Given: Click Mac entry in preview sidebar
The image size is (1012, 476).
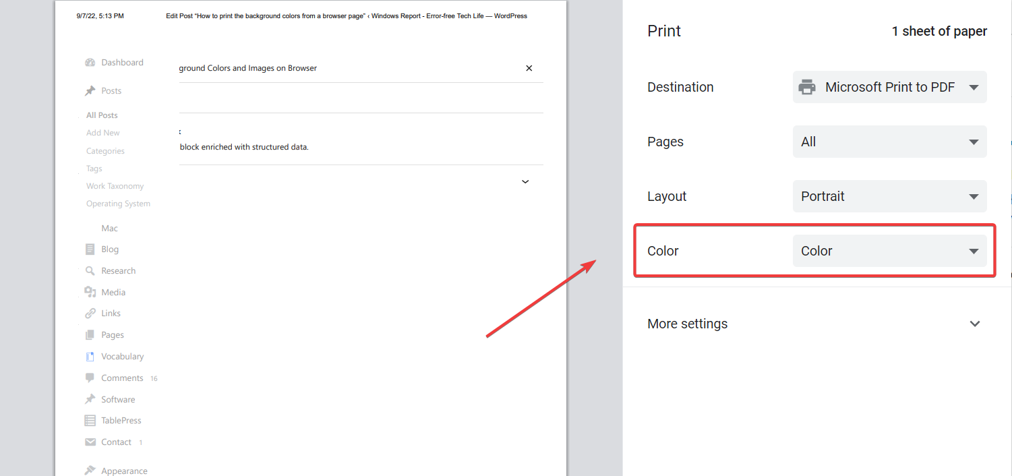Looking at the screenshot, I should (110, 229).
